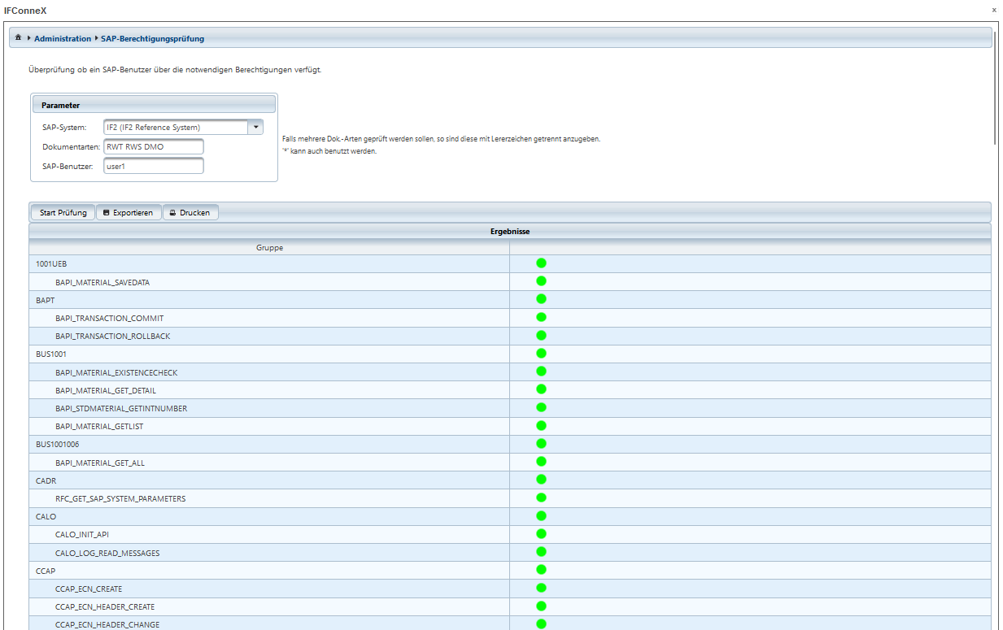Click the SAP-Benutzer text field

(153, 166)
